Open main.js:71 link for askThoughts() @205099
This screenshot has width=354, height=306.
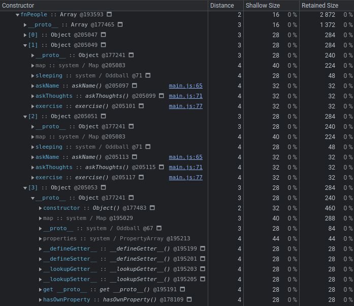pos(185,96)
